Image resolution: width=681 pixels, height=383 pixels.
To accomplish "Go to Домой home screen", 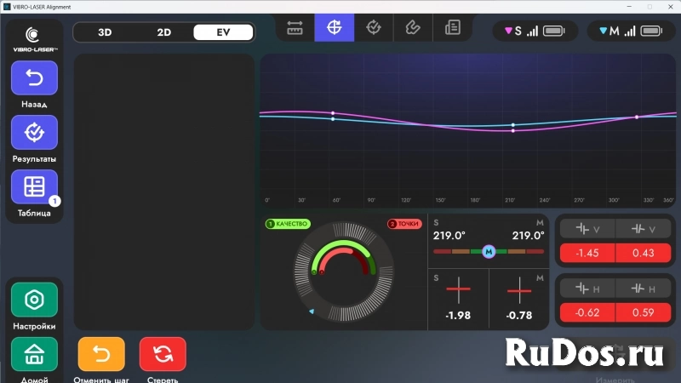I will [34, 353].
